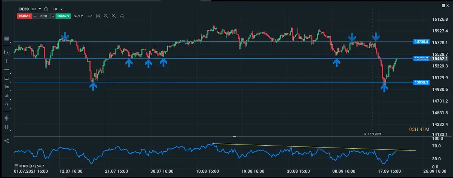Select the crosshair move tool
The height and width of the screenshot is (178, 453).
tap(122, 16)
